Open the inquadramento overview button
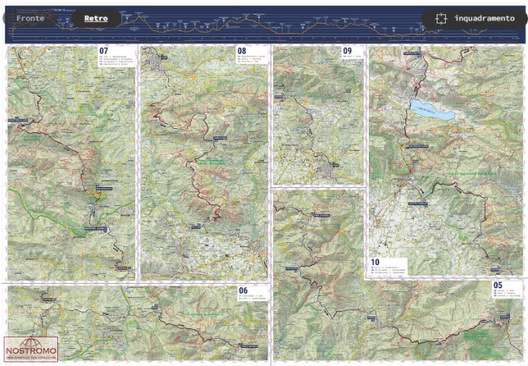The height and width of the screenshot is (366, 528). coord(474,18)
